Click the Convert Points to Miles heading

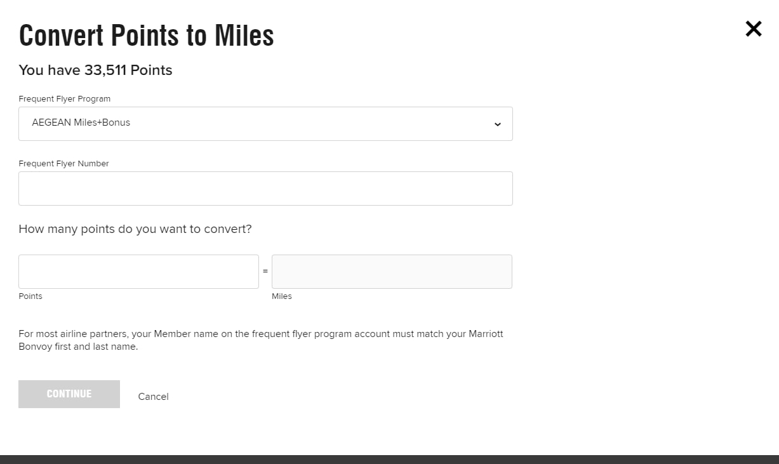[x=146, y=36]
